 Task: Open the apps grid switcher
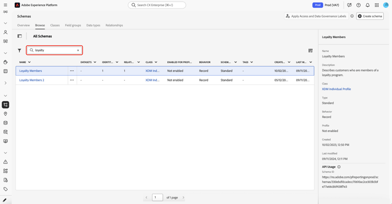click(377, 5)
